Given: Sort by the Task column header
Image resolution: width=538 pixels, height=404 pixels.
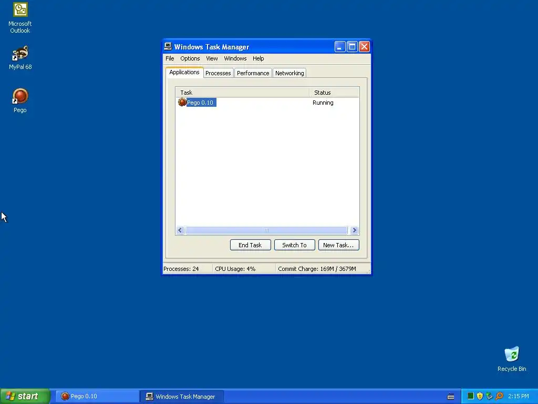Looking at the screenshot, I should coord(242,93).
